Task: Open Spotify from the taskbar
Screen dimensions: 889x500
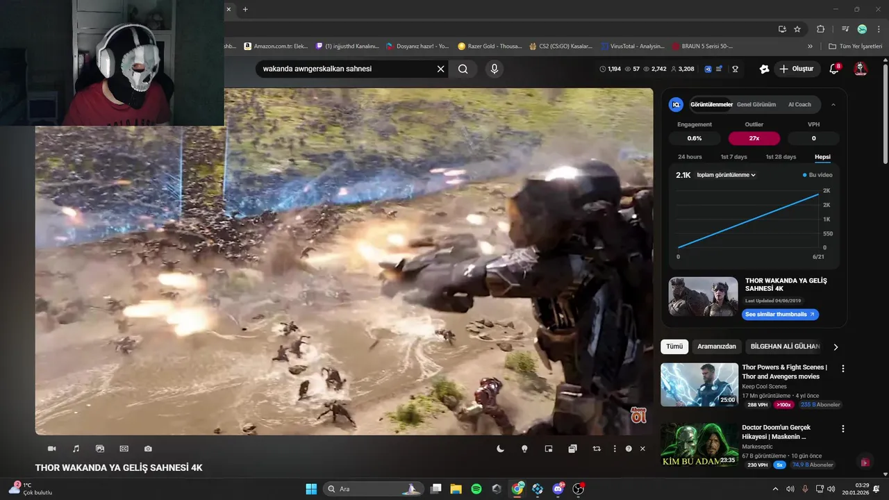Action: 476,489
